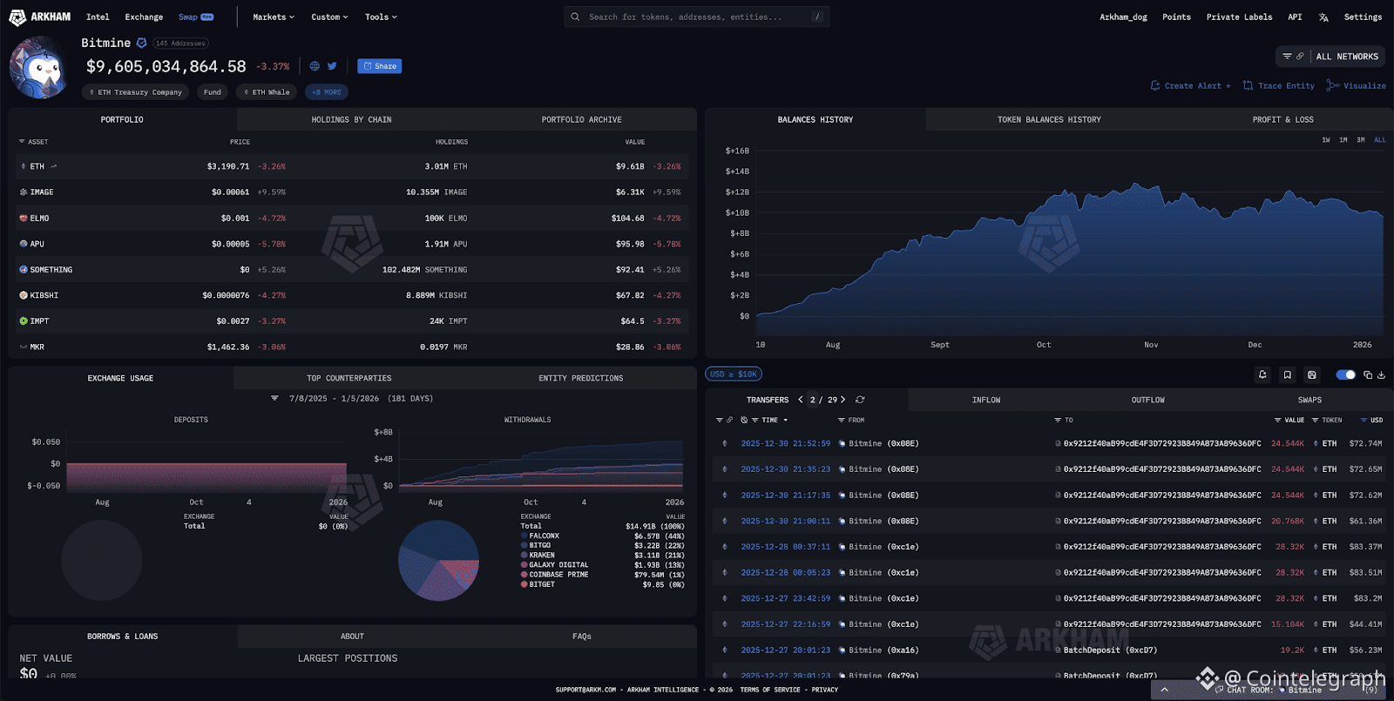Open Bitmine's website globe icon
The height and width of the screenshot is (701, 1394).
(315, 66)
